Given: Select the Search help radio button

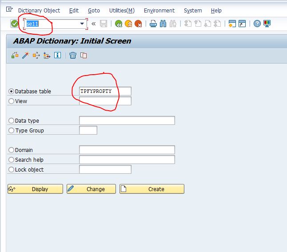Looking at the screenshot, I should click(x=11, y=160).
